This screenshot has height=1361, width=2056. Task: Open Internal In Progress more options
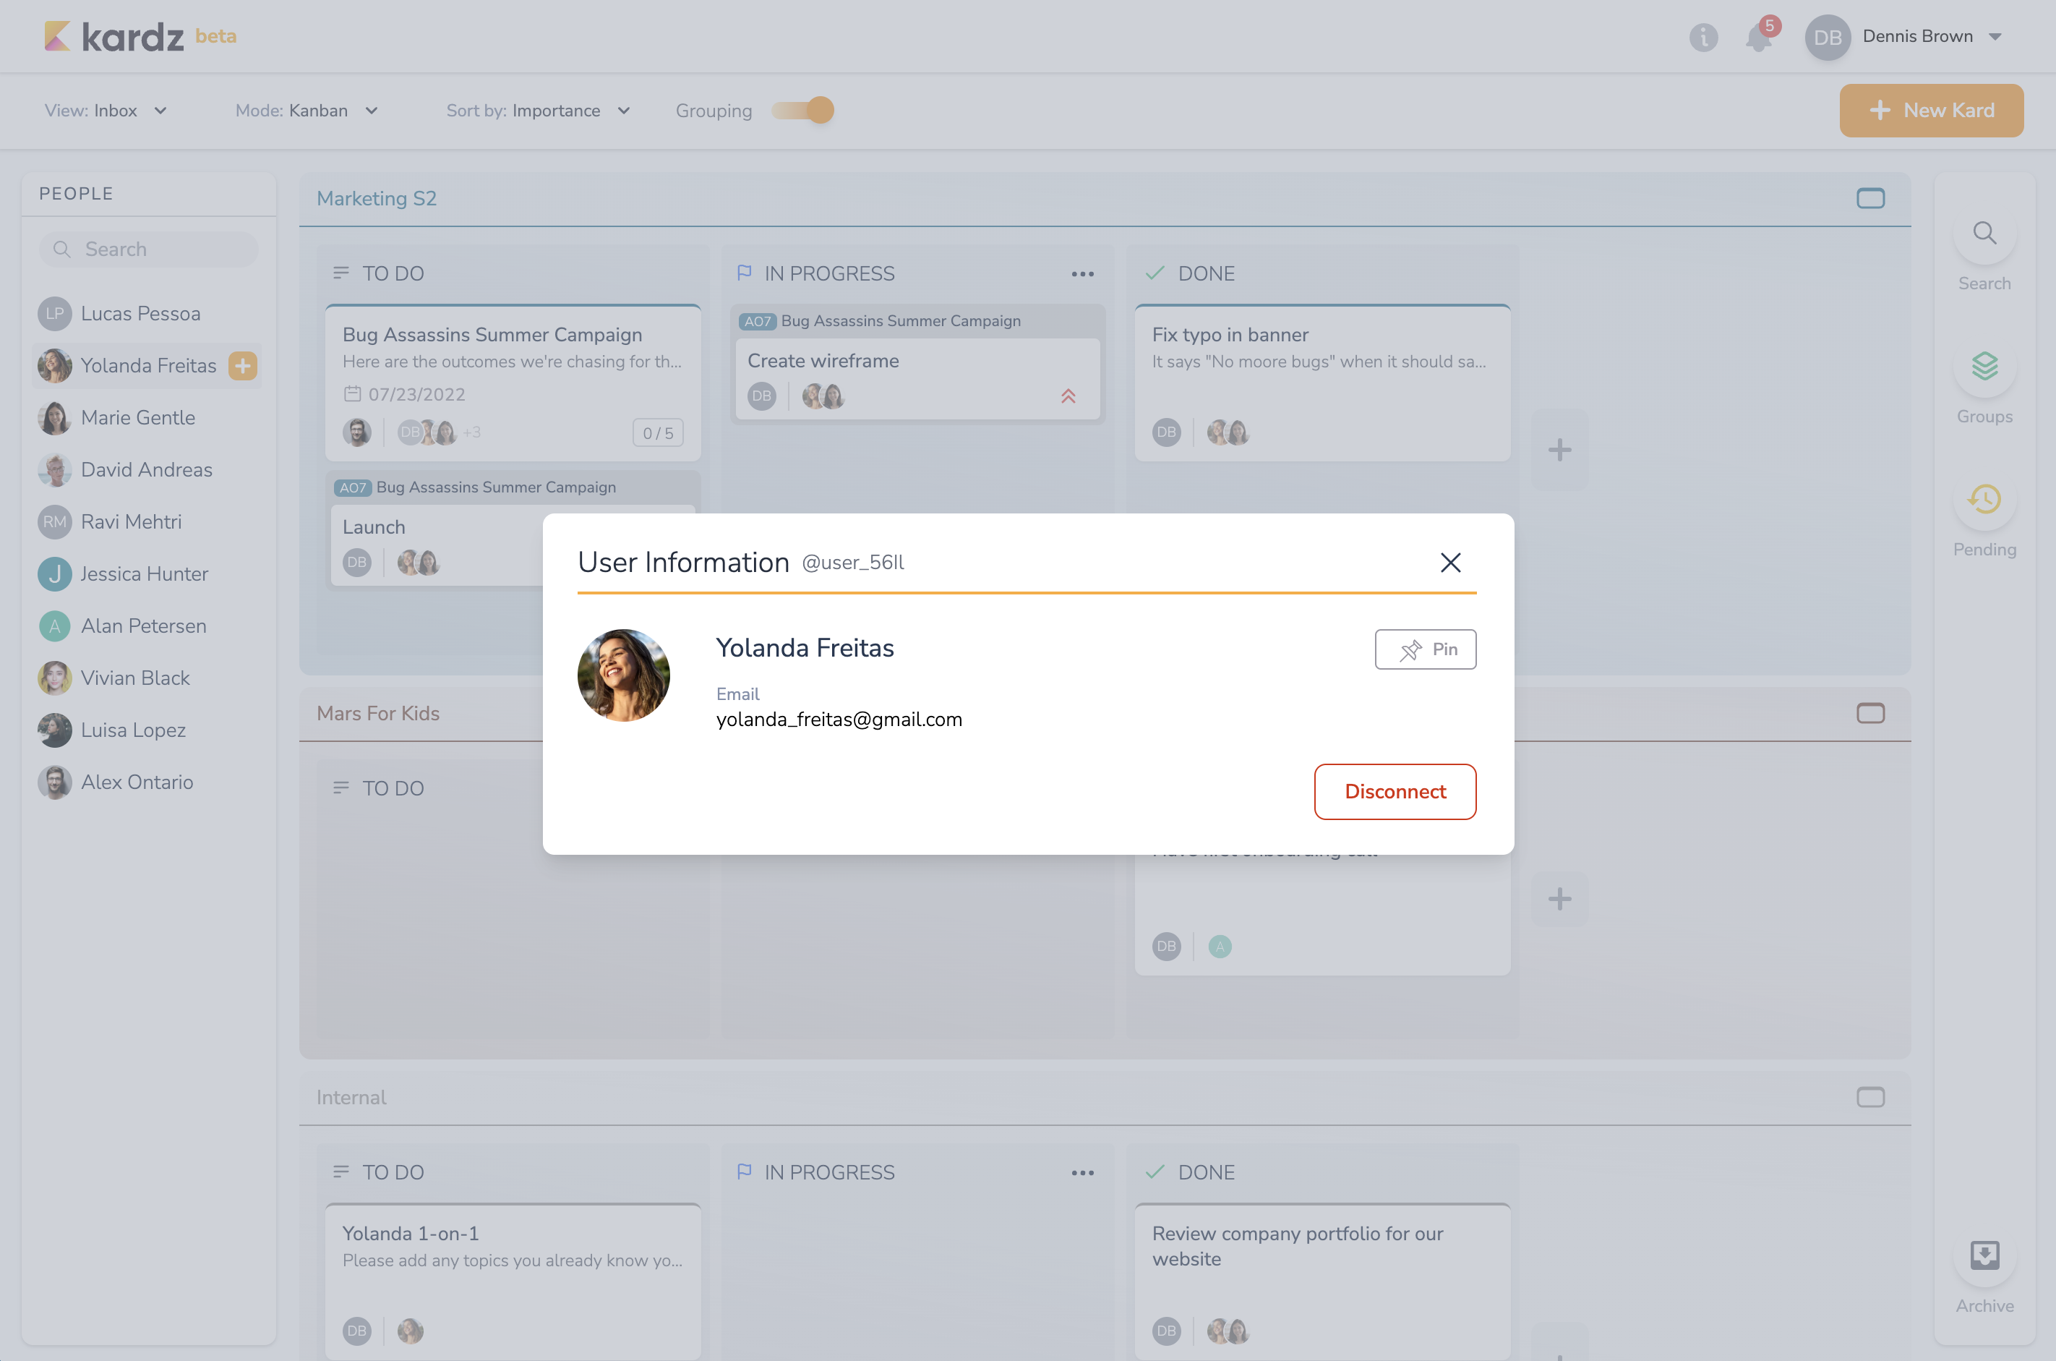pyautogui.click(x=1083, y=1174)
